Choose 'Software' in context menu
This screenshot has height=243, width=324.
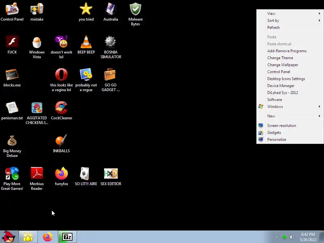click(x=290, y=100)
